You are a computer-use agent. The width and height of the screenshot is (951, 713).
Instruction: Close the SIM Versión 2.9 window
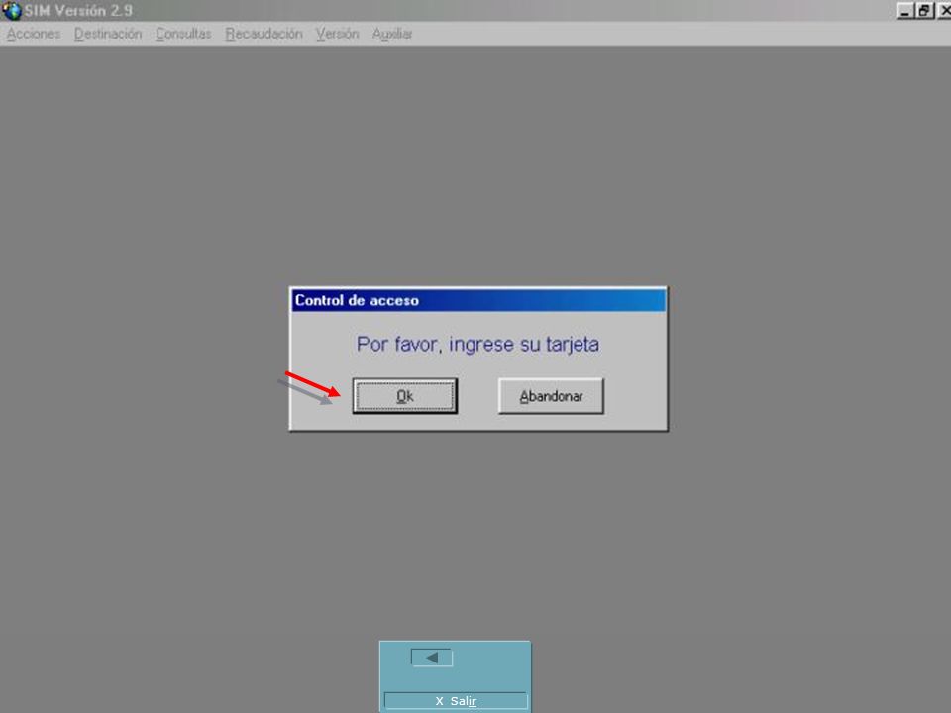[944, 10]
